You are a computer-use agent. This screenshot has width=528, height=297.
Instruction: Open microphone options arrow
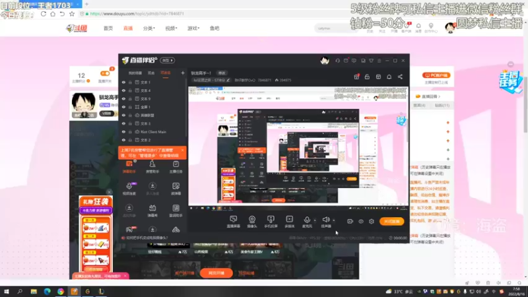315,220
